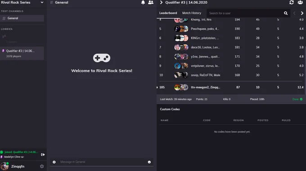Click the message attachment plus icon
The height and width of the screenshot is (171, 306).
pos(54,162)
